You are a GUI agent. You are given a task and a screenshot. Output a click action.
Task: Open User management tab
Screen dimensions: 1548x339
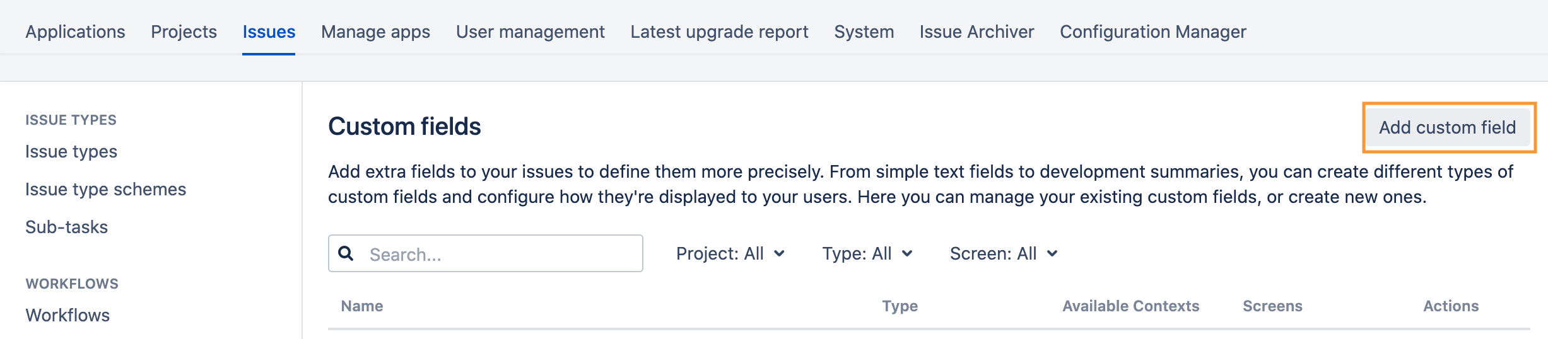tap(530, 32)
